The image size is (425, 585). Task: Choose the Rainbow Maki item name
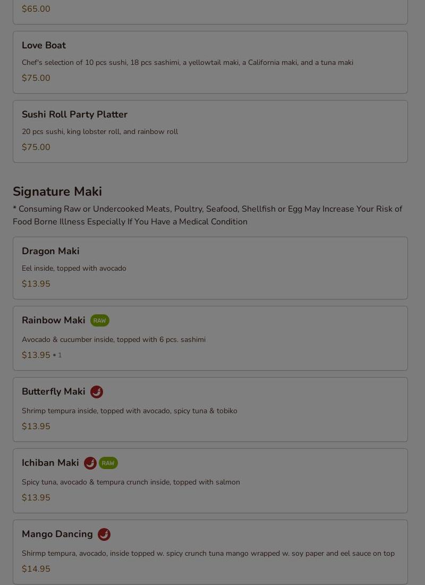[53, 320]
